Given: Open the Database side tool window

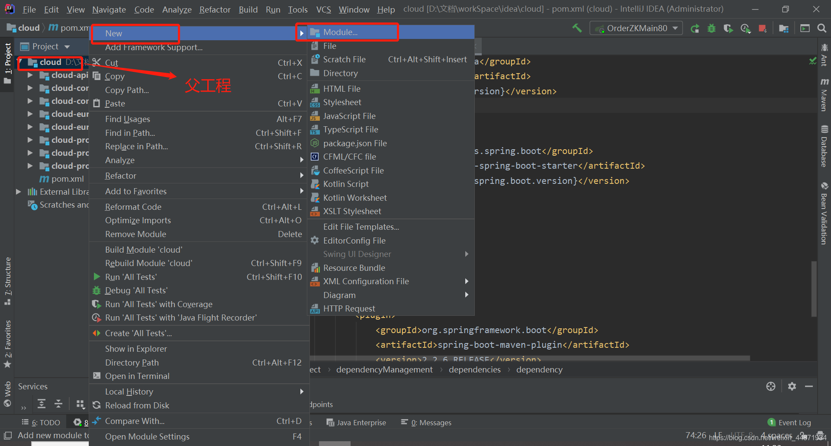Looking at the screenshot, I should point(824,146).
